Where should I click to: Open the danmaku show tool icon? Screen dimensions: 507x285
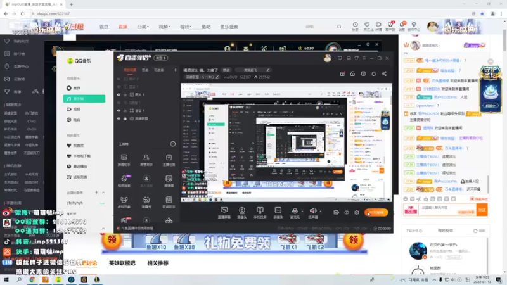pos(146,199)
